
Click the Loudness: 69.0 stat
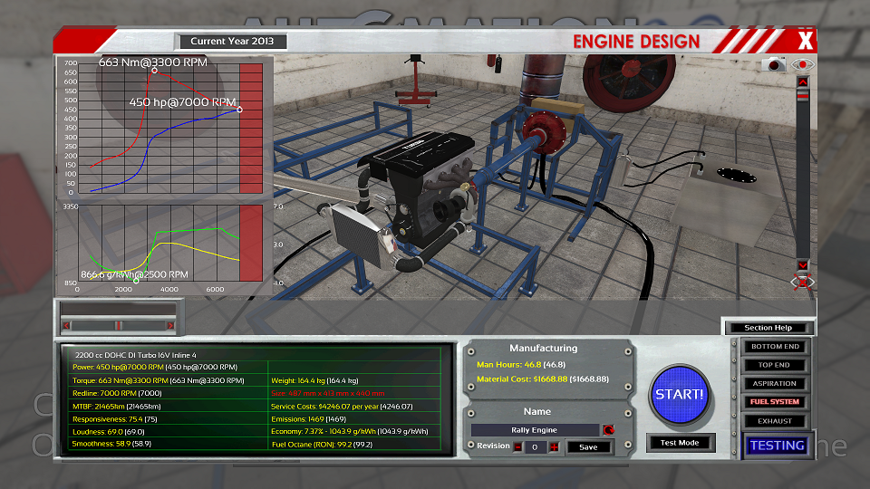pos(108,432)
